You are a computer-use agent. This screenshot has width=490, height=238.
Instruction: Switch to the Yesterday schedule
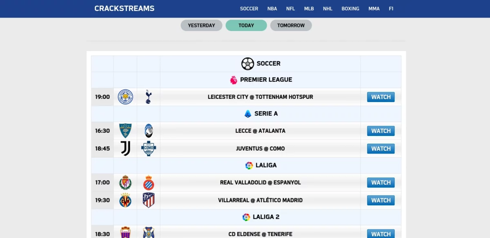coord(201,25)
